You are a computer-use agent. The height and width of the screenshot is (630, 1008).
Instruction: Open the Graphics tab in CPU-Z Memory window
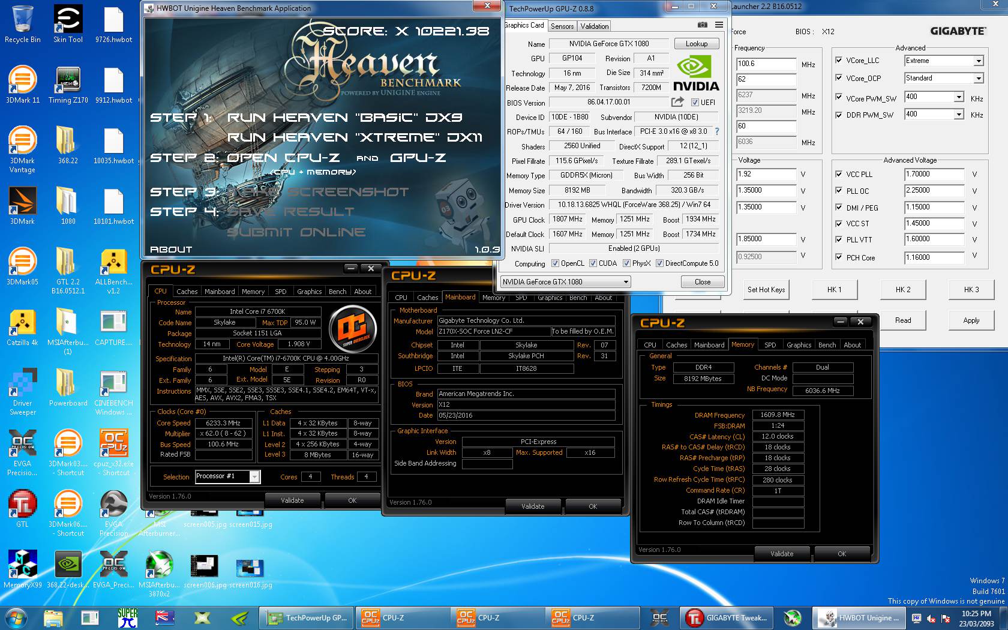[799, 345]
